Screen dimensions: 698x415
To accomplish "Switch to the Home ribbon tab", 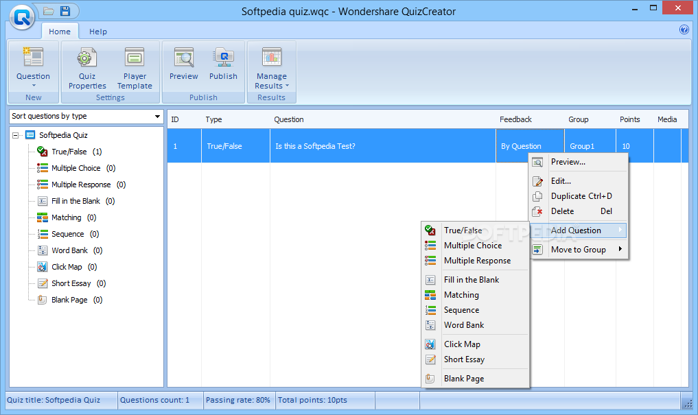I will (60, 32).
